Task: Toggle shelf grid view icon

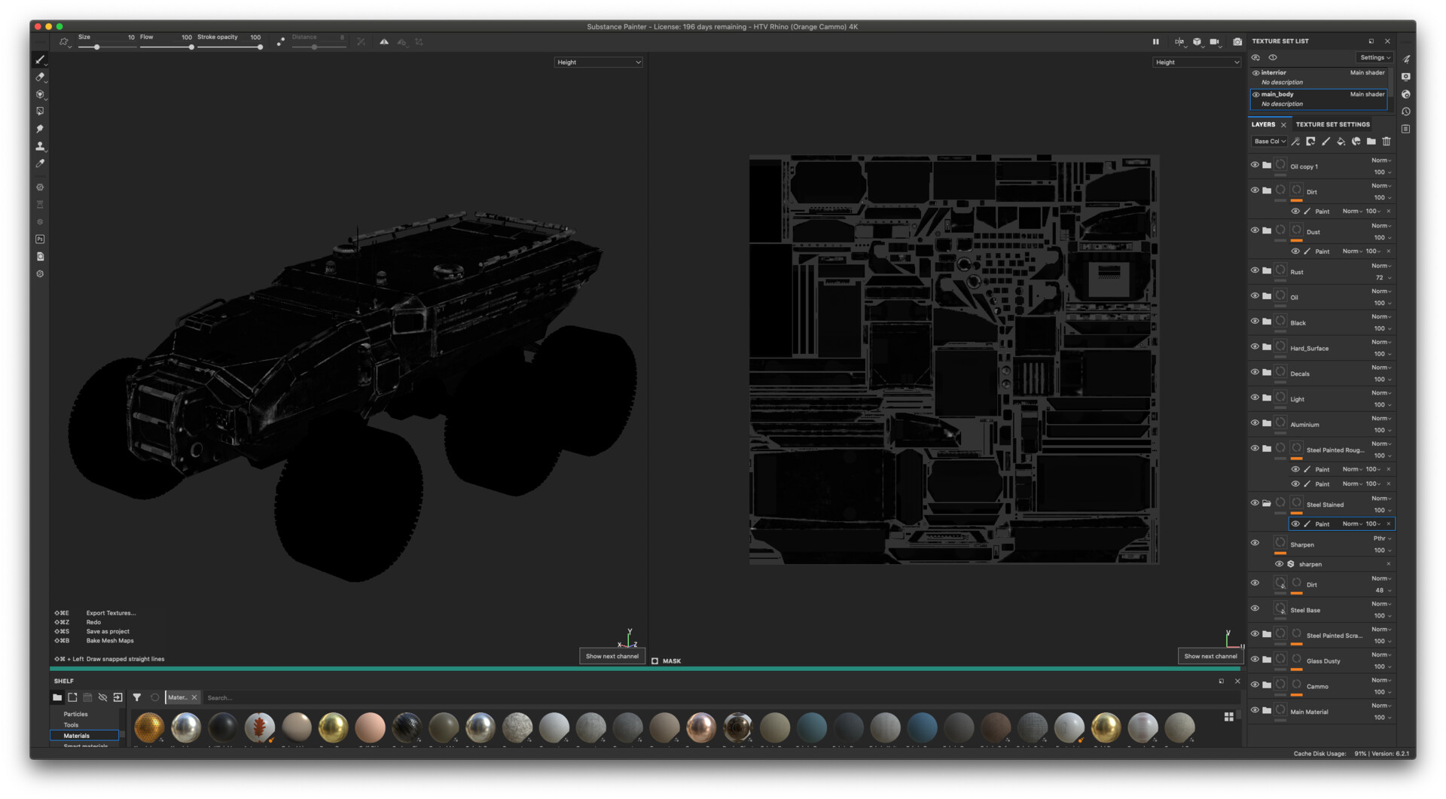Action: 1228,717
